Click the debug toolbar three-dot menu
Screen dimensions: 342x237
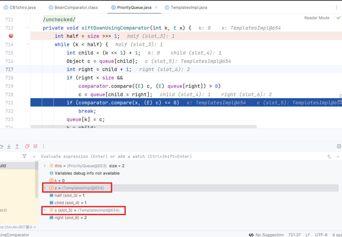pyautogui.click(x=43, y=146)
